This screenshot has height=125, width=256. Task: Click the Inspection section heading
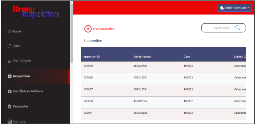coord(93,41)
